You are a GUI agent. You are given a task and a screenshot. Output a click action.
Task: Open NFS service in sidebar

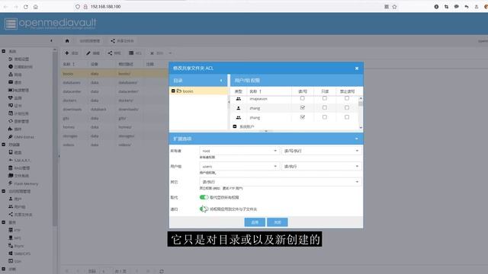pos(14,238)
